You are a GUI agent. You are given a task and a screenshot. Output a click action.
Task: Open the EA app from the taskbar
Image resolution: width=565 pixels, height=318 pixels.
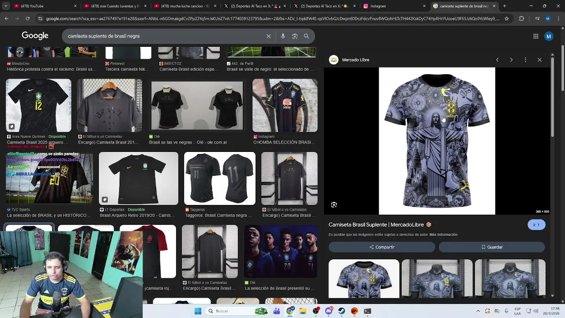(354, 311)
